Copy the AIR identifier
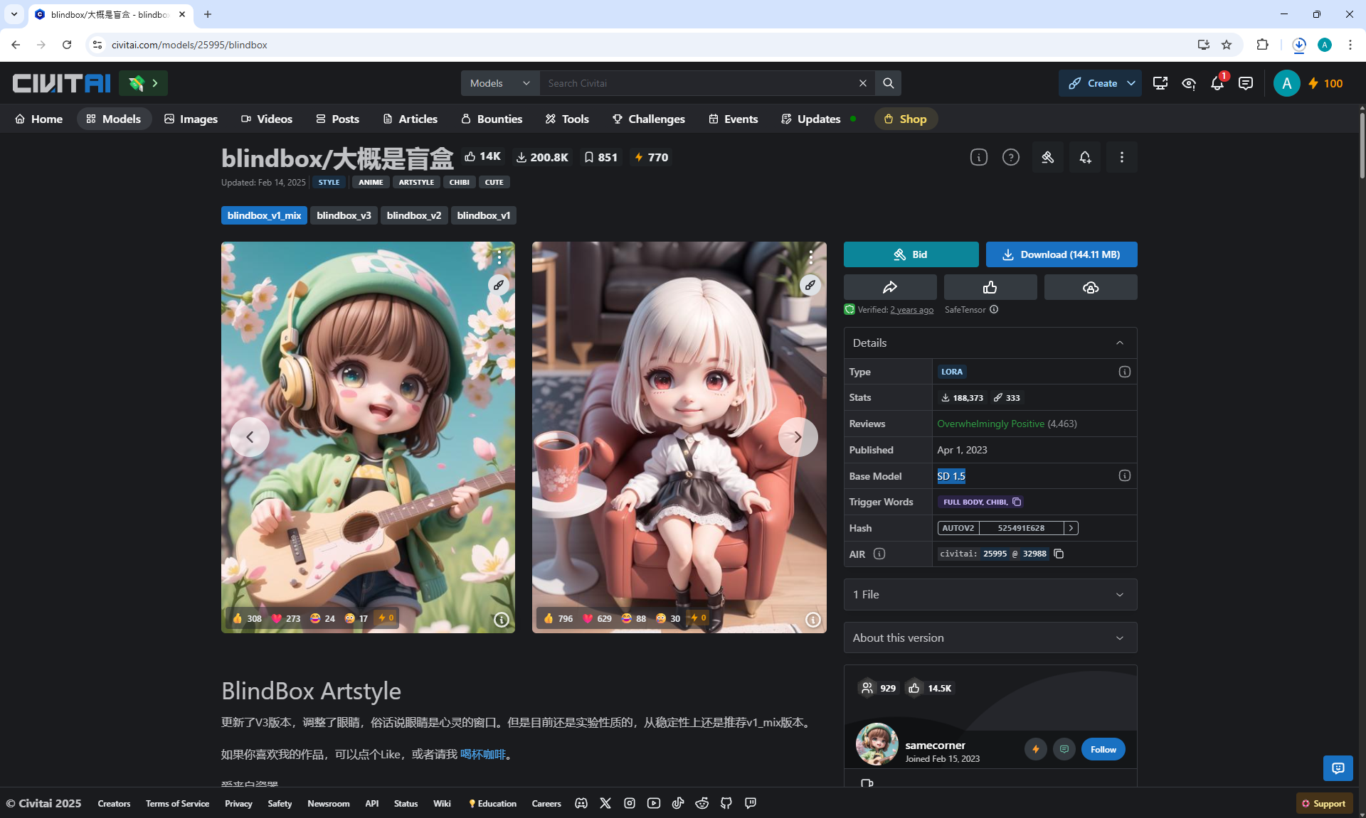 (x=1059, y=554)
